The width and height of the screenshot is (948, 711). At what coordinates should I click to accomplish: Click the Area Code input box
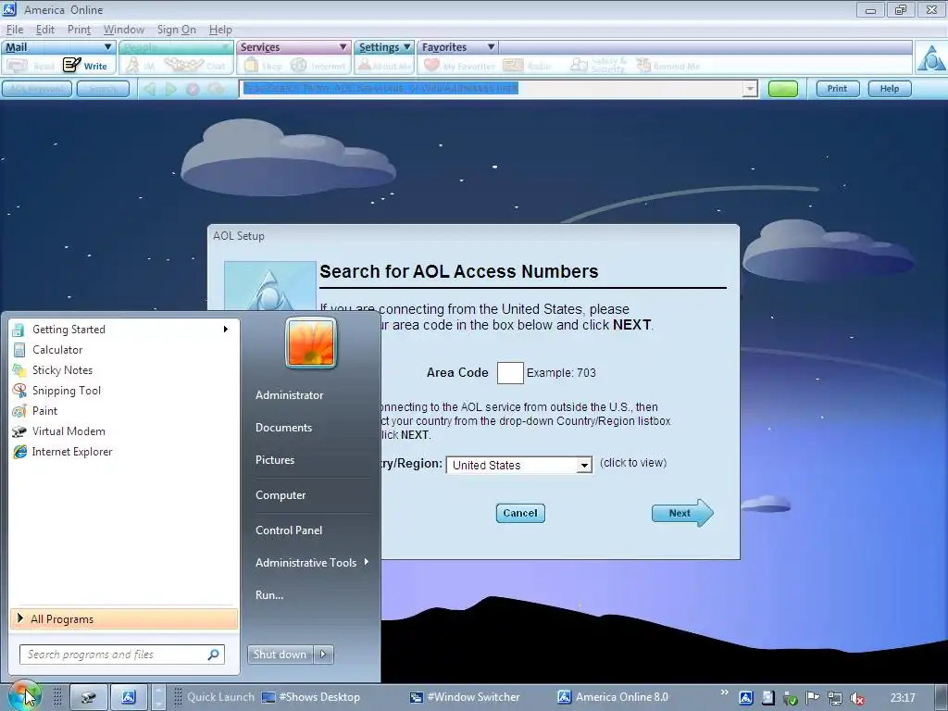click(x=510, y=372)
